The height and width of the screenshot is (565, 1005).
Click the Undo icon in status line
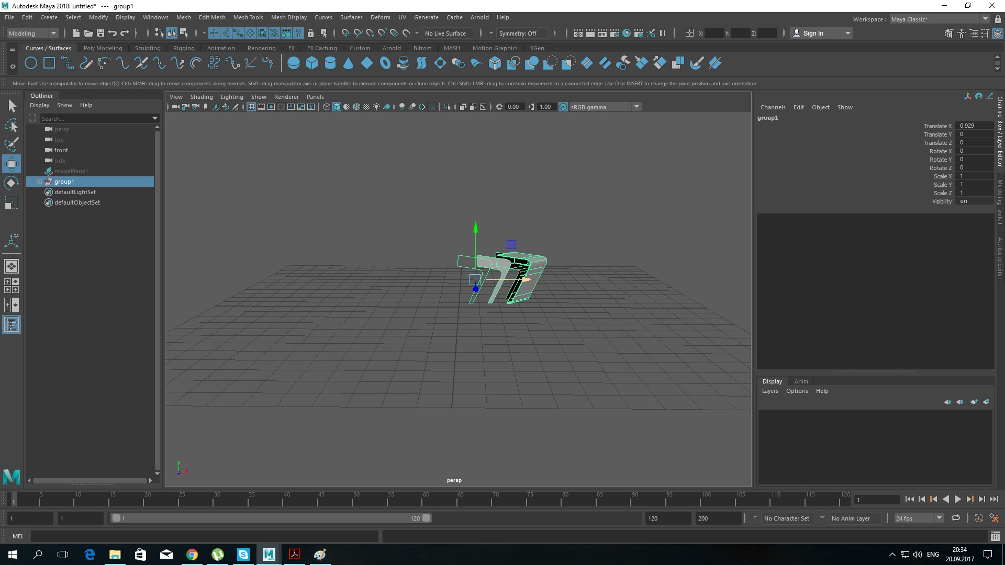112,33
